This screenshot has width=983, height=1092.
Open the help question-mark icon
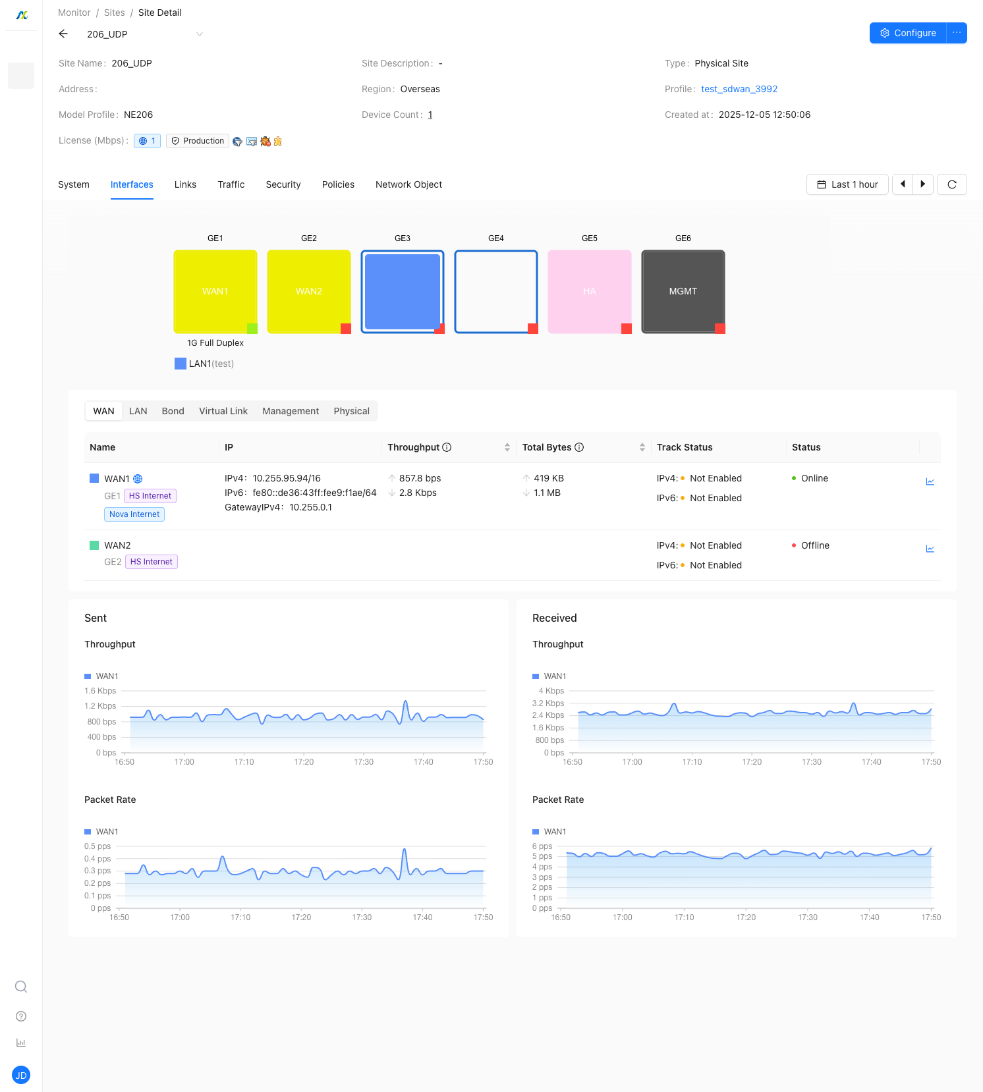[x=21, y=1016]
